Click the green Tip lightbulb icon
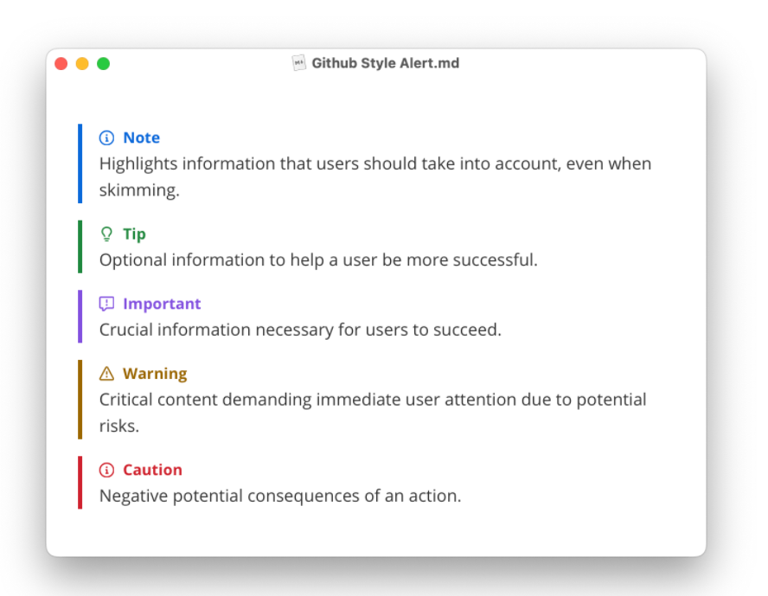This screenshot has height=596, width=768. (106, 234)
